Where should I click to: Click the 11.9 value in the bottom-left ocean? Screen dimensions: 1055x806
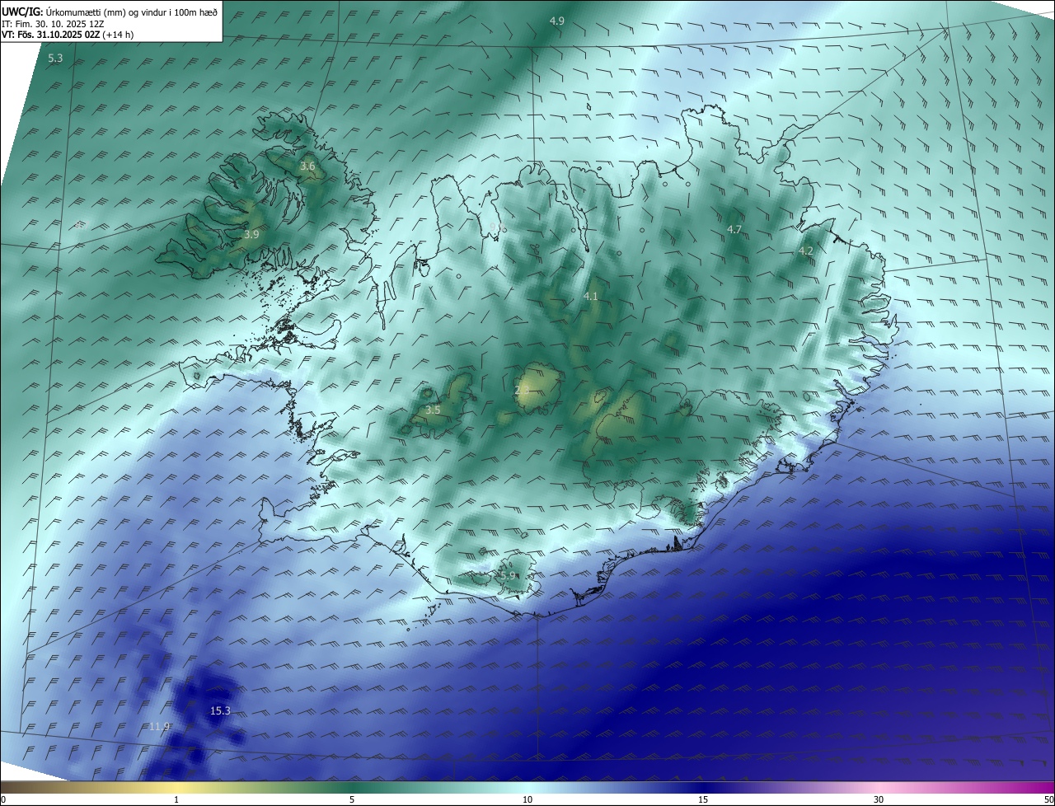pos(159,726)
